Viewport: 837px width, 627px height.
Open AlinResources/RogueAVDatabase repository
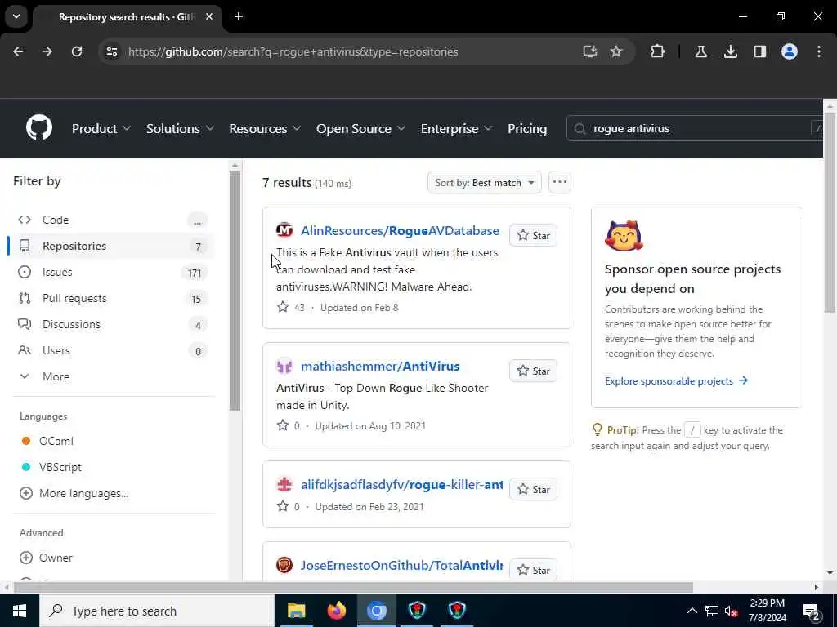pyautogui.click(x=400, y=230)
